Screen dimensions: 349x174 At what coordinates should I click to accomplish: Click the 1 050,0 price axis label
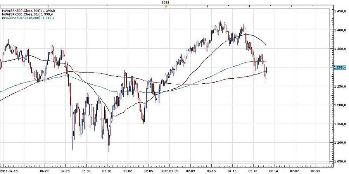click(x=340, y=161)
